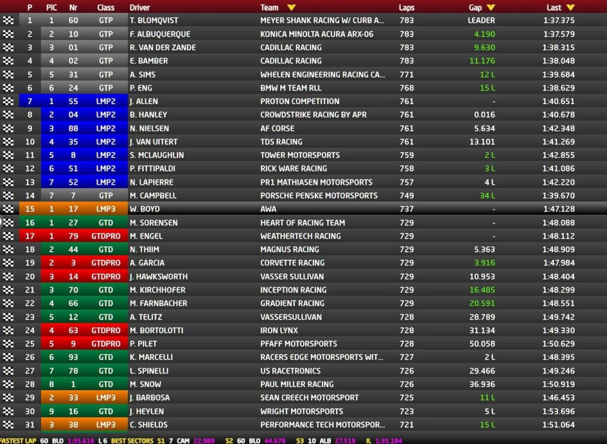The image size is (607, 444).
Task: Click the checkered flag icon beside T. Blomqvist
Action: point(8,21)
